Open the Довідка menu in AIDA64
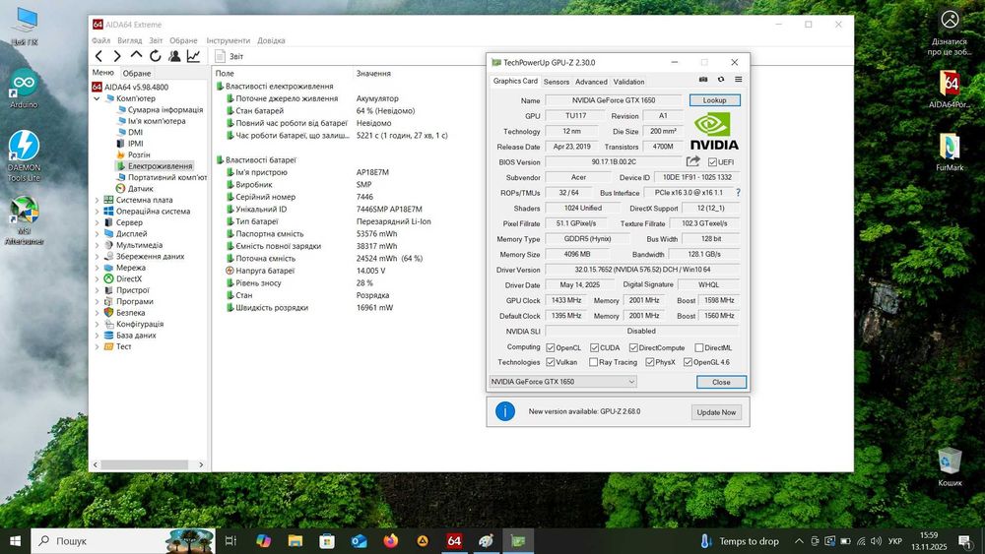This screenshot has height=554, width=985. [x=271, y=40]
